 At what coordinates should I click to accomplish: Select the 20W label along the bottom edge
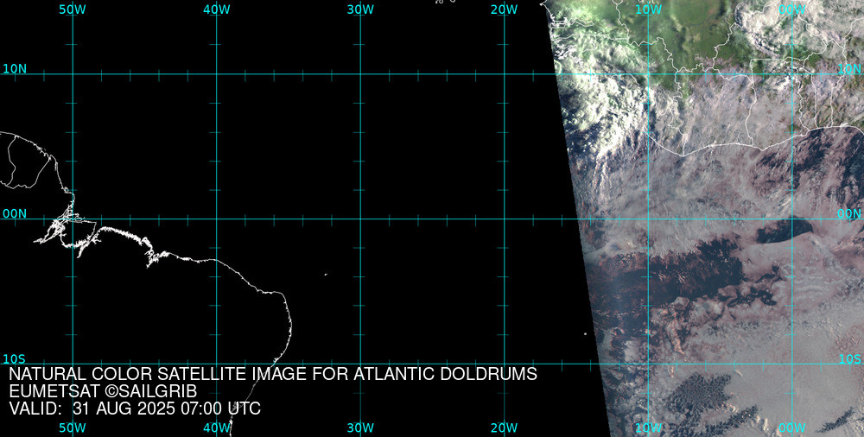tap(505, 428)
